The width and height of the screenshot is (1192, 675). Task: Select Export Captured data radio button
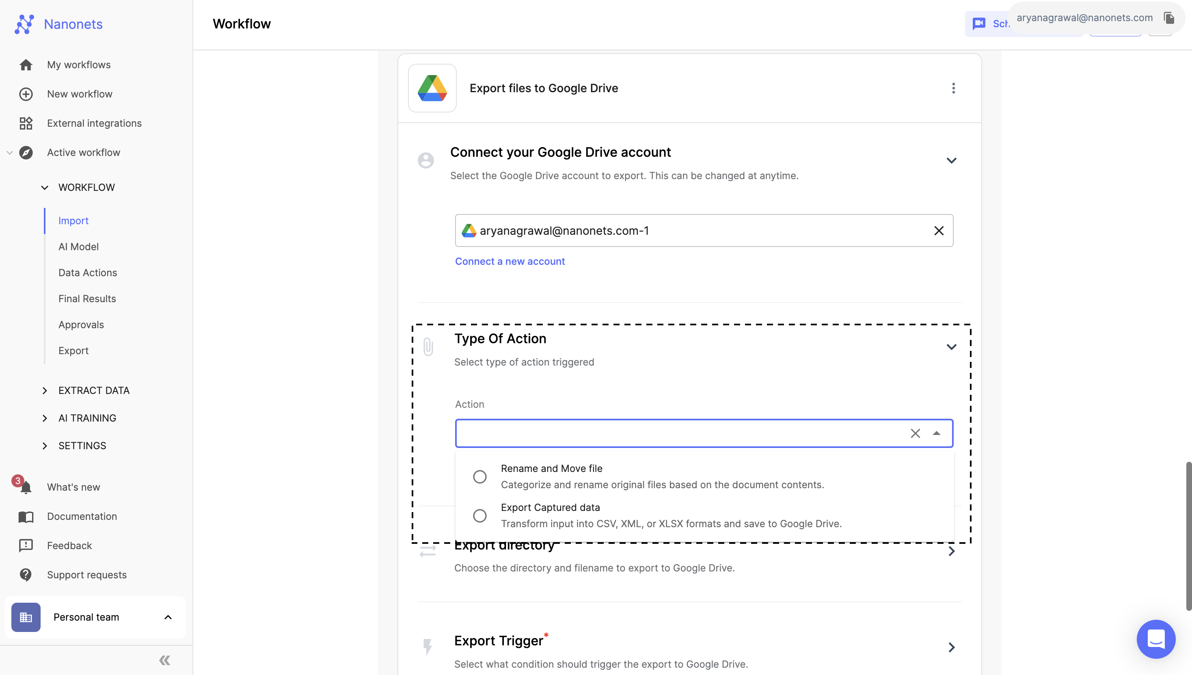[479, 516]
